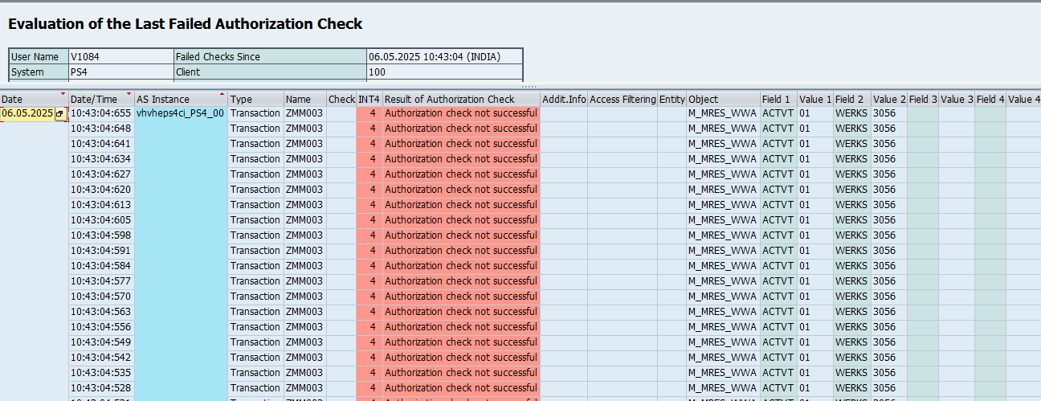Click the User Name value V1084

tap(120, 57)
